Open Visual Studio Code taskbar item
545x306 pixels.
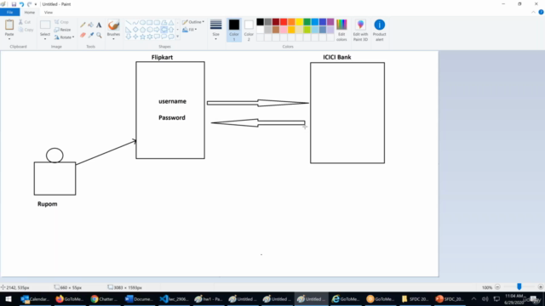(173, 299)
